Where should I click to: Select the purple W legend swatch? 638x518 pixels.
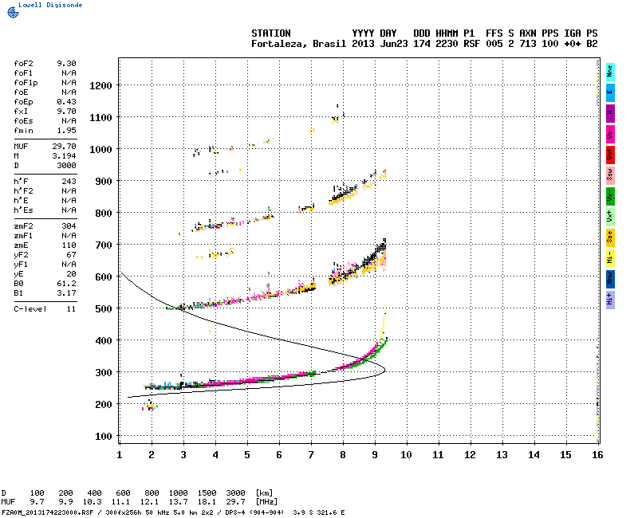click(610, 113)
